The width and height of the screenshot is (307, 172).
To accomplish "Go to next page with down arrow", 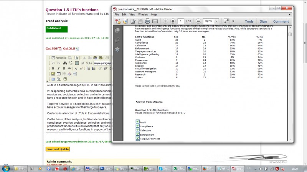I will tap(173, 21).
